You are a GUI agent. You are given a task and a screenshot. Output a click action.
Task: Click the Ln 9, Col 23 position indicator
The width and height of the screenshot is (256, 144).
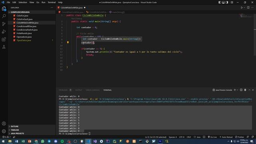click(156, 137)
